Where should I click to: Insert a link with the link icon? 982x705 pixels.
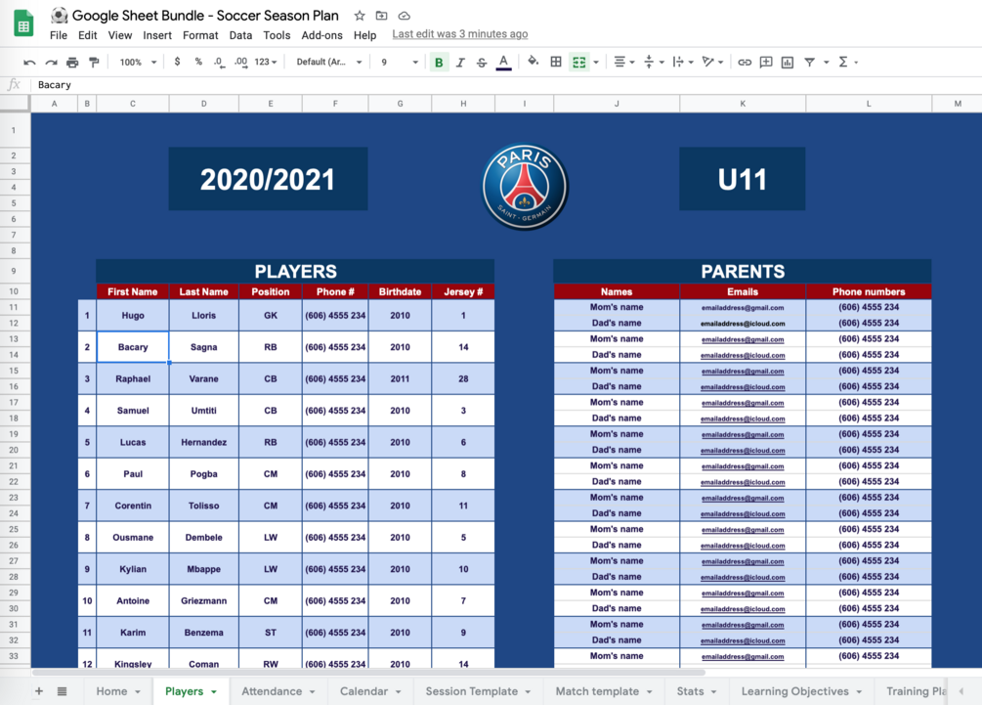pyautogui.click(x=745, y=62)
